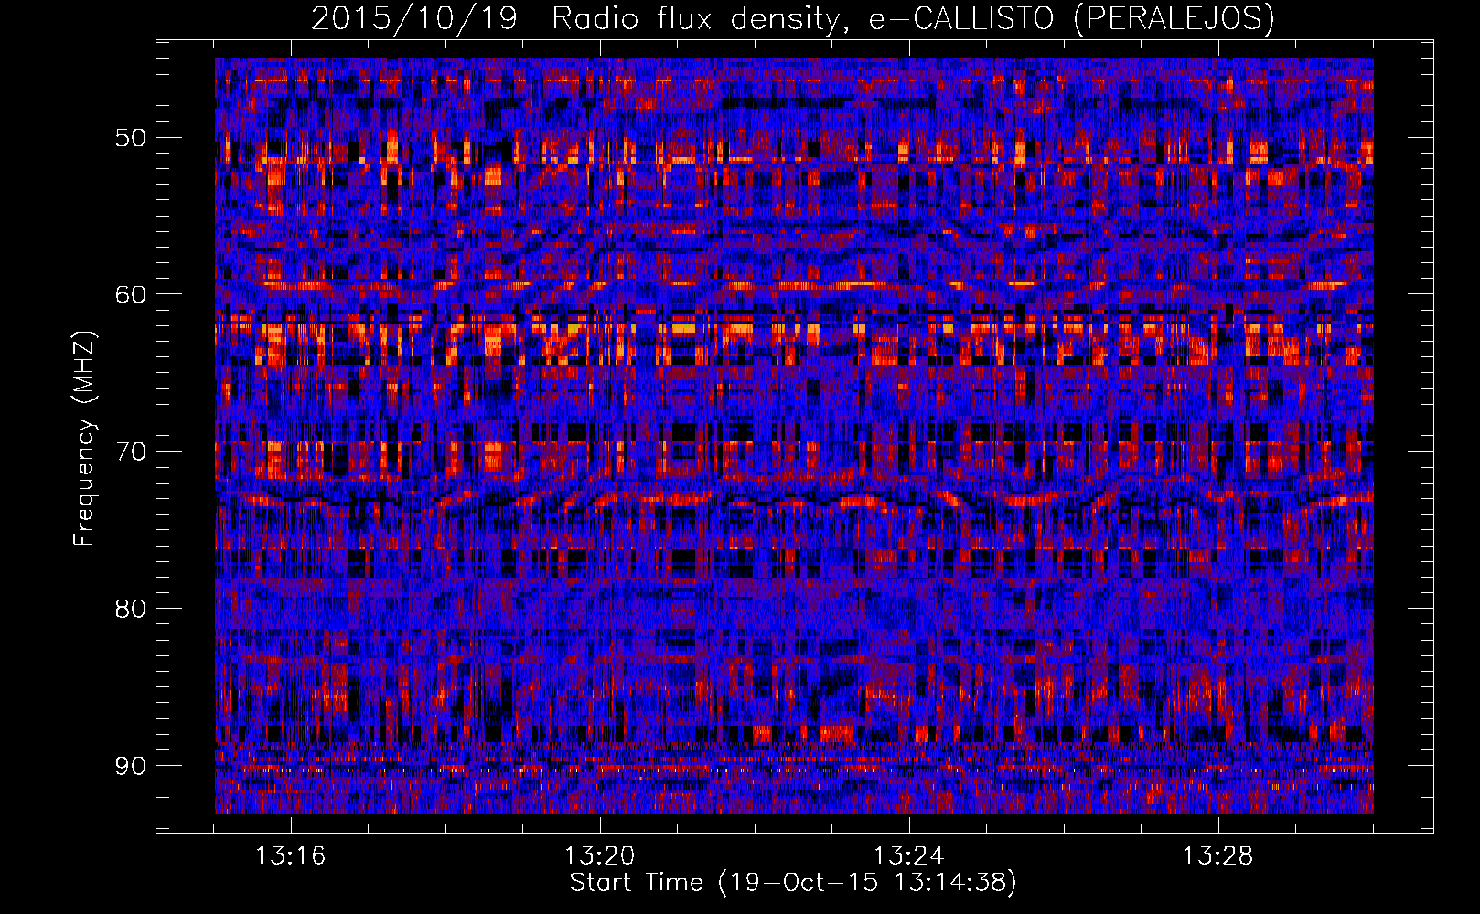This screenshot has height=914, width=1480.
Task: Click the 70 frequency tick label
Action: (x=131, y=452)
